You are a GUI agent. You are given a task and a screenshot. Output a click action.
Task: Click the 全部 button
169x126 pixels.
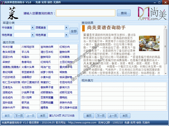[74, 31]
